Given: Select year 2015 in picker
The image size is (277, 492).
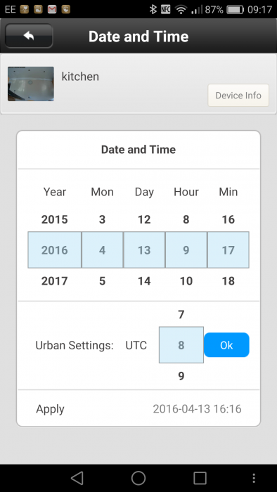Looking at the screenshot, I should pyautogui.click(x=55, y=219).
